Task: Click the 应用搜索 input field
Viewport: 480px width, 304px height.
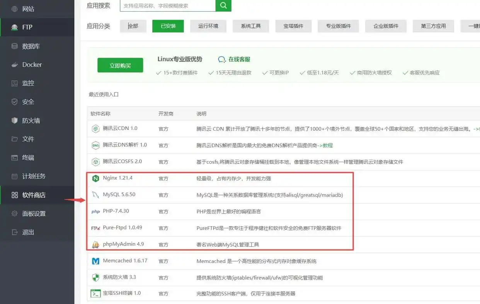Action: click(x=167, y=5)
